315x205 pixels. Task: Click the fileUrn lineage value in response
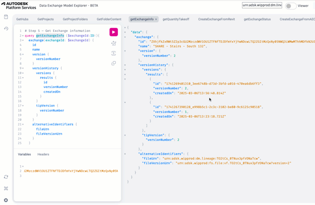pyautogui.click(x=212, y=159)
